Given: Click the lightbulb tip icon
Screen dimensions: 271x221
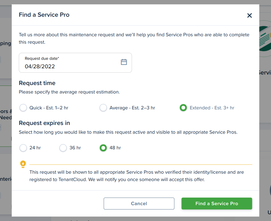Looking at the screenshot, I should pyautogui.click(x=23, y=164).
